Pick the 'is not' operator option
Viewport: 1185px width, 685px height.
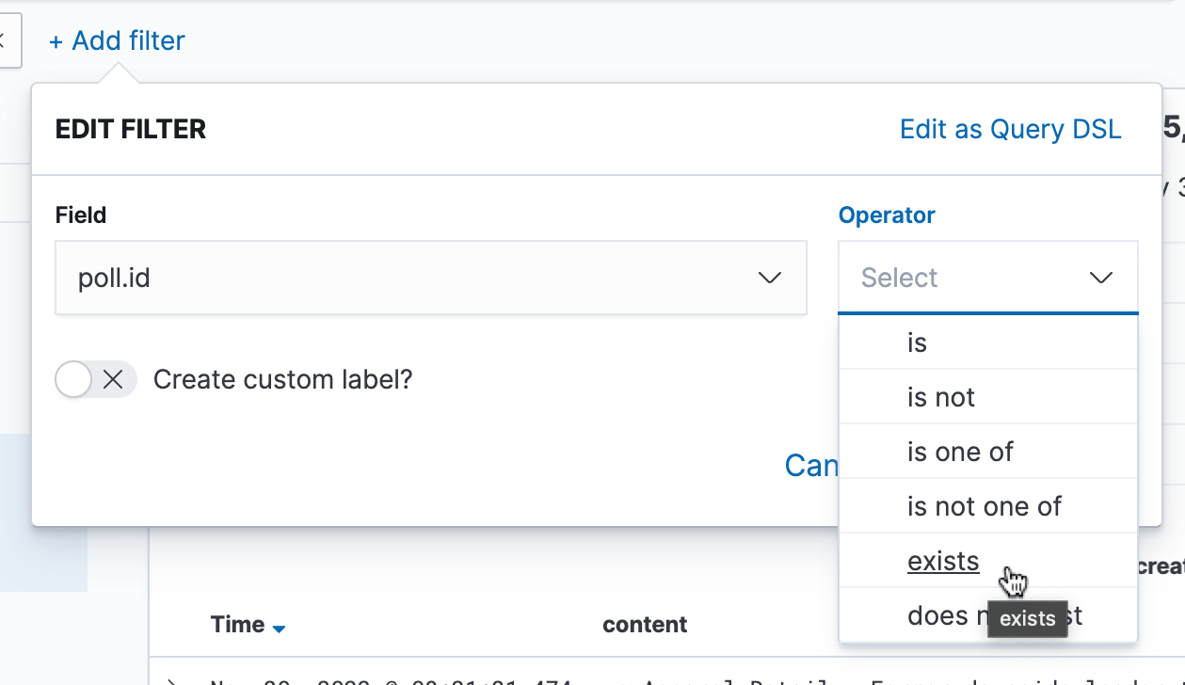coord(940,397)
